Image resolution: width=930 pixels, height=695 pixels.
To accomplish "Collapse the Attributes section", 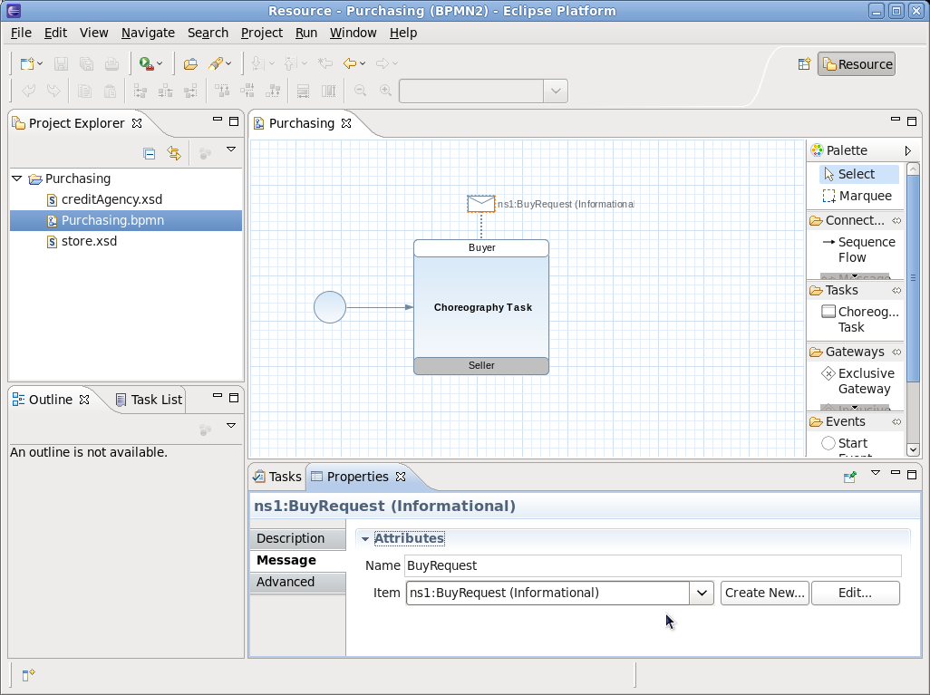I will click(365, 538).
